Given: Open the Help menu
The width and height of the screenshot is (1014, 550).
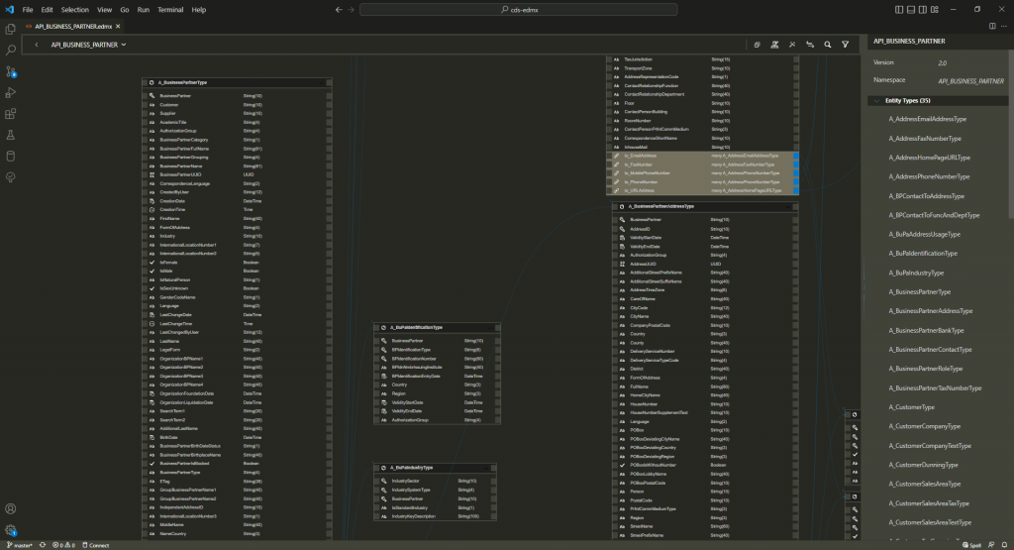Looking at the screenshot, I should tap(199, 10).
